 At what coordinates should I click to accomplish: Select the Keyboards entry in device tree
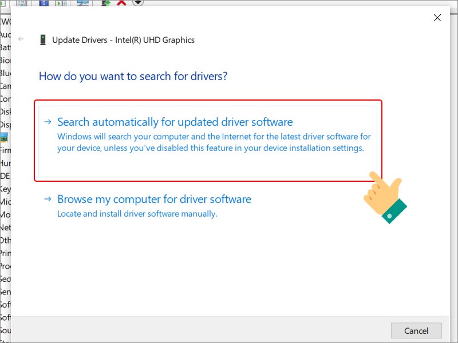(5, 189)
